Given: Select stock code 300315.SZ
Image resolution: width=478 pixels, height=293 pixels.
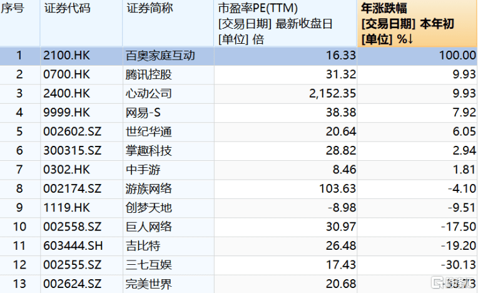Looking at the screenshot, I should 72,151.
